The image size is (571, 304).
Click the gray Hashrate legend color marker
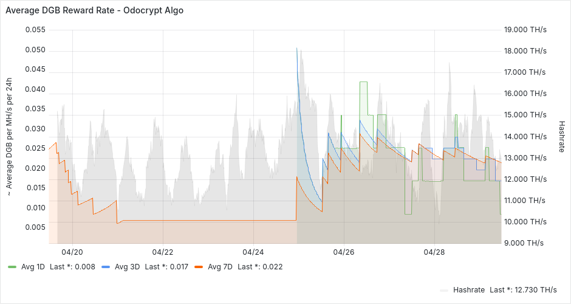444,289
